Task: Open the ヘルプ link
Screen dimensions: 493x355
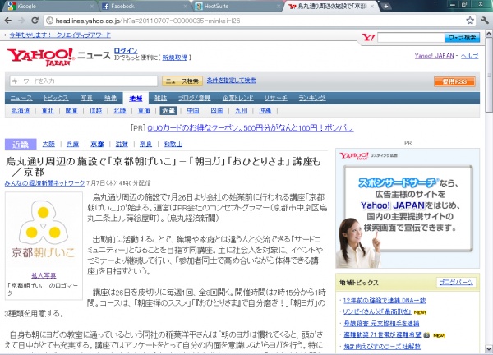Action: coord(470,56)
